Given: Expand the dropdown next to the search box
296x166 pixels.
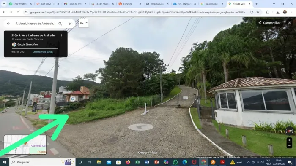Looking at the screenshot, I should pyautogui.click(x=87, y=23).
